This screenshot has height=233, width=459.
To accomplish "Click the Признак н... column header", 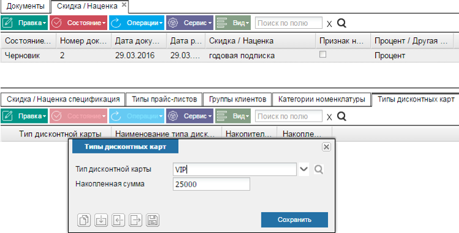I will point(343,41).
